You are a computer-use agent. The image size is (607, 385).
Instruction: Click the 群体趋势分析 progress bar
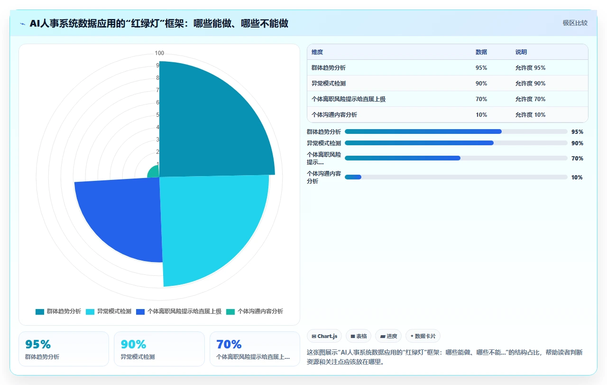[x=456, y=131]
